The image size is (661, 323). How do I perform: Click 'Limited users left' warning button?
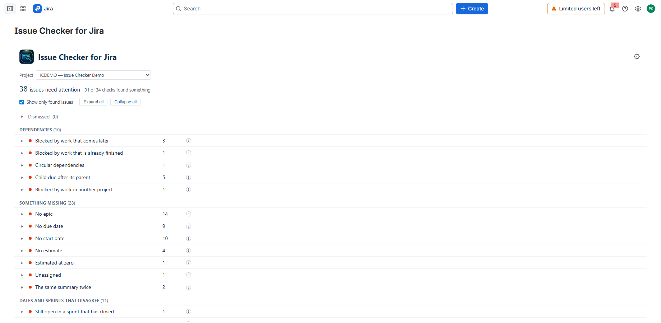pos(576,9)
